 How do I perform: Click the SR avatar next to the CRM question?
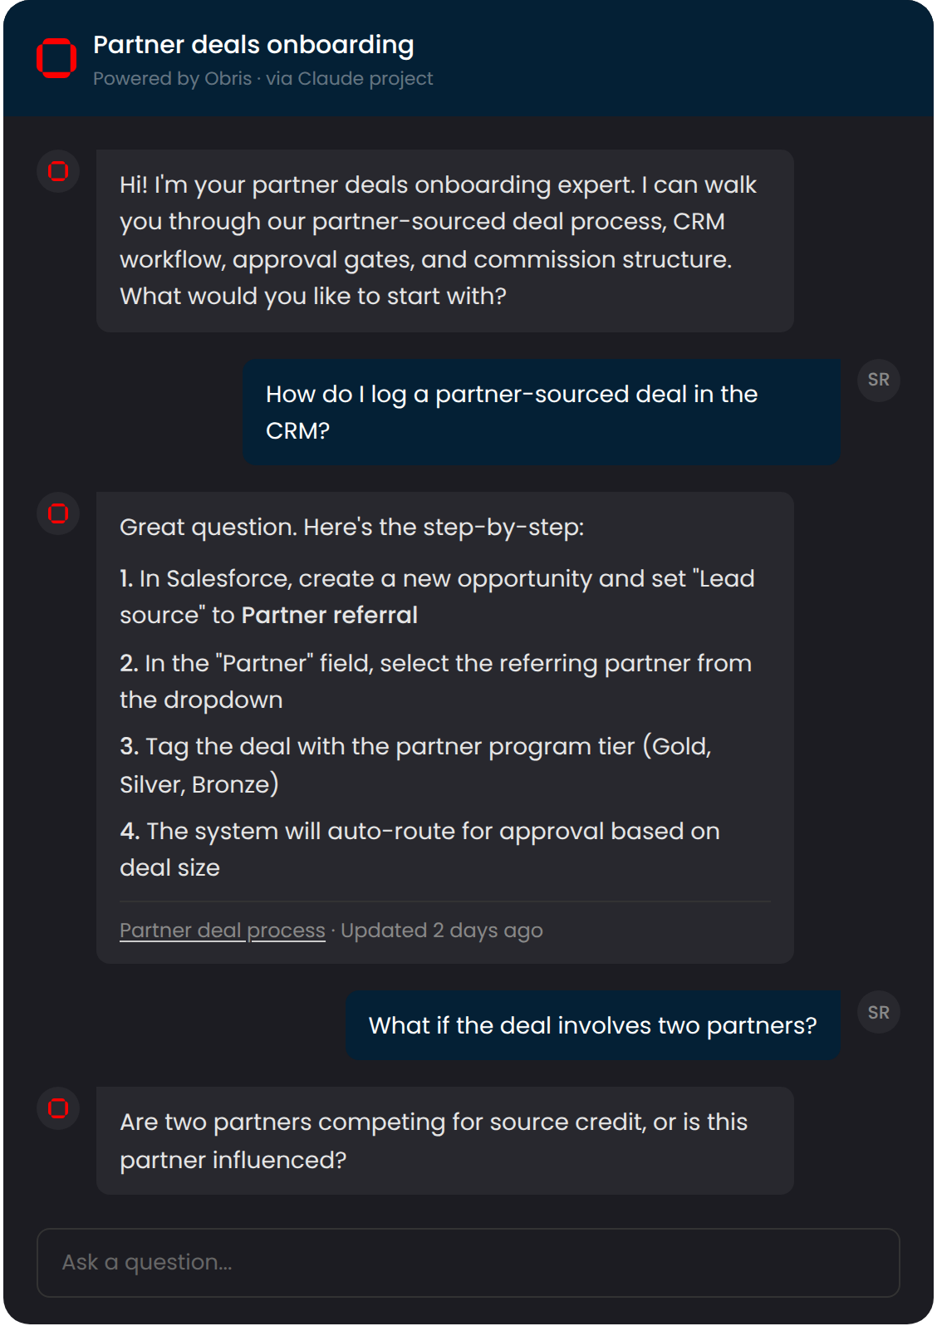pyautogui.click(x=879, y=380)
